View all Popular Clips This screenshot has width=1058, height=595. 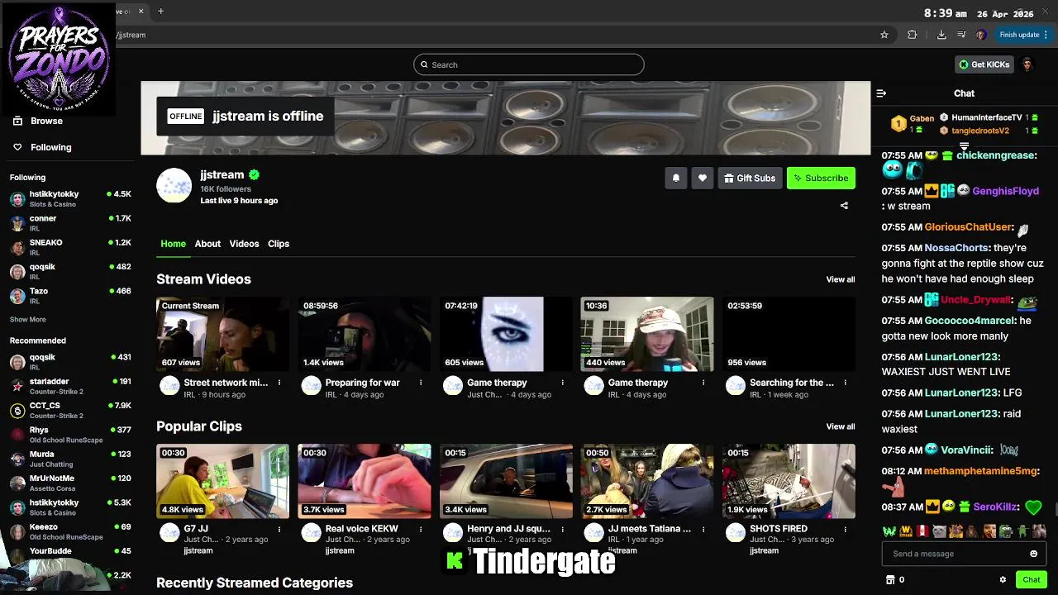(x=841, y=426)
